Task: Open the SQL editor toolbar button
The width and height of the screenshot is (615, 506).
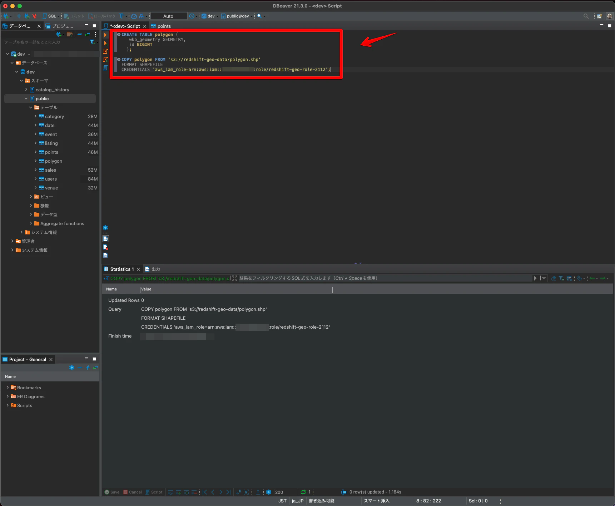Action: 49,16
